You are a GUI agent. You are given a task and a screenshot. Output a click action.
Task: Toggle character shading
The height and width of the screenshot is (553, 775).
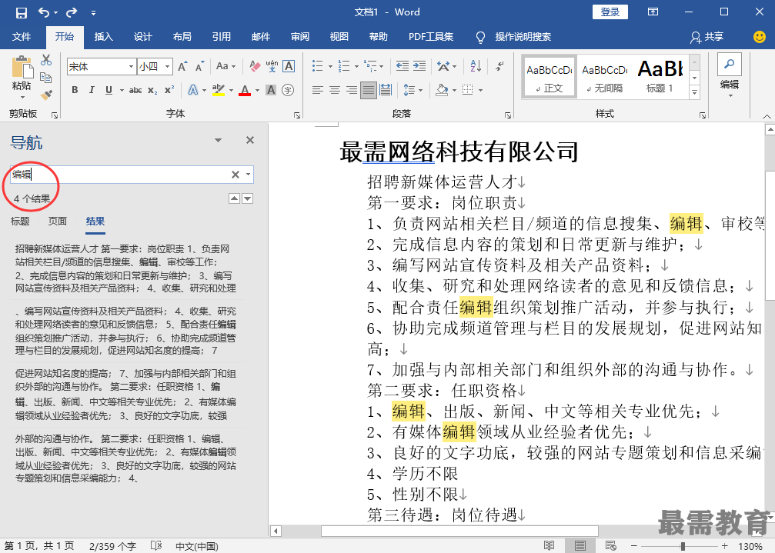[x=271, y=90]
